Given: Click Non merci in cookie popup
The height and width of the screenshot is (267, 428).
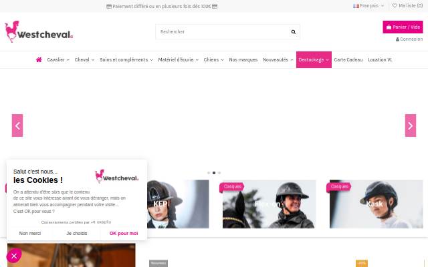Looking at the screenshot, I should 29,233.
